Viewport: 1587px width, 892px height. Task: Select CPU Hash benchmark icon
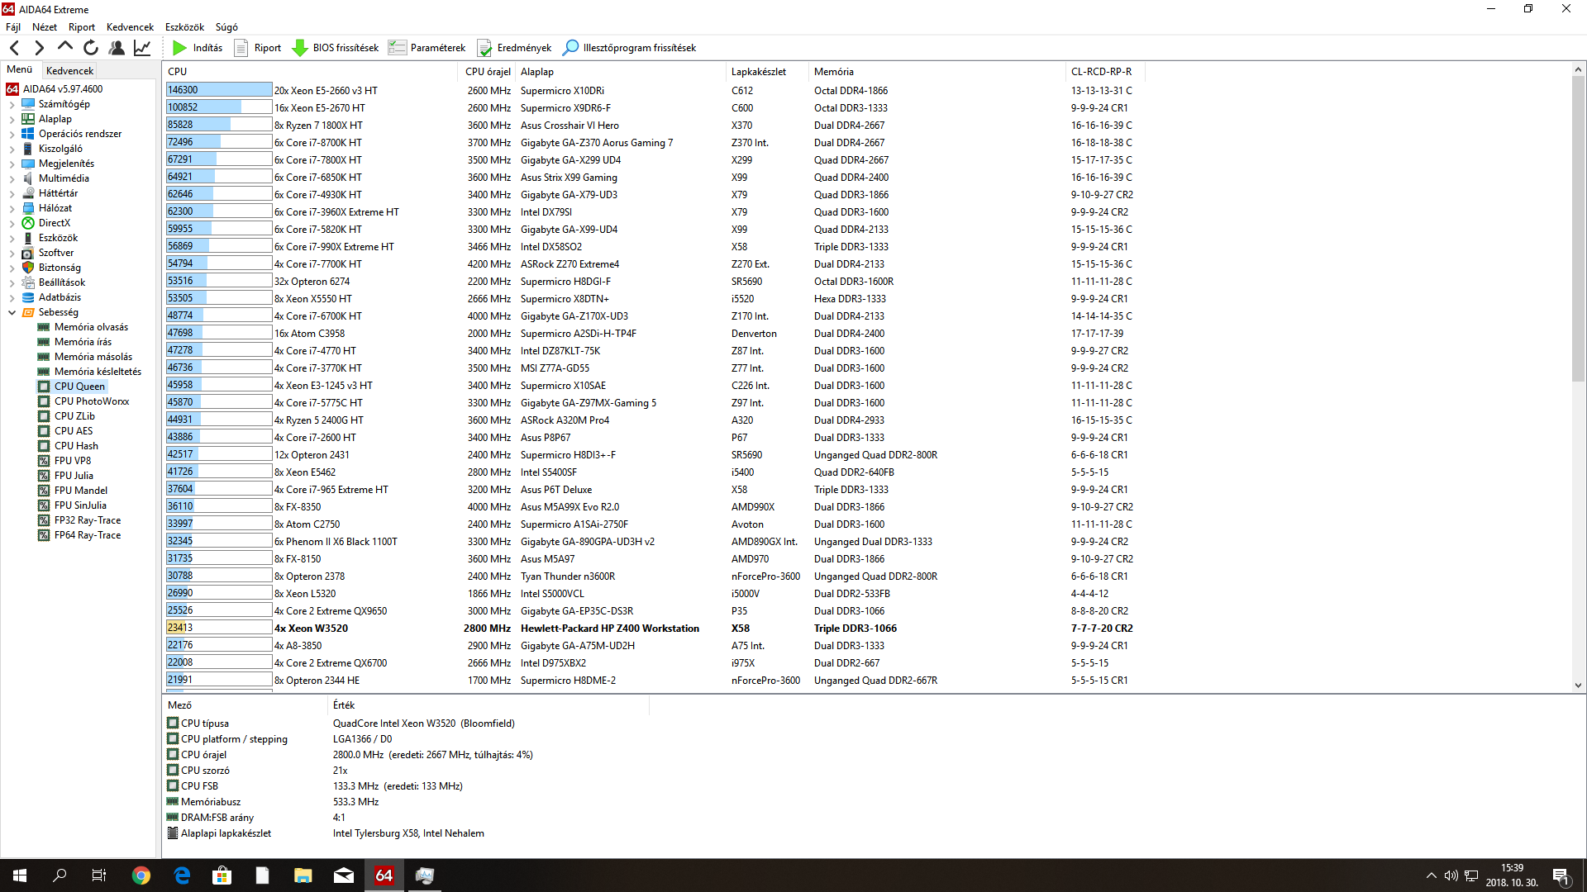coord(44,446)
